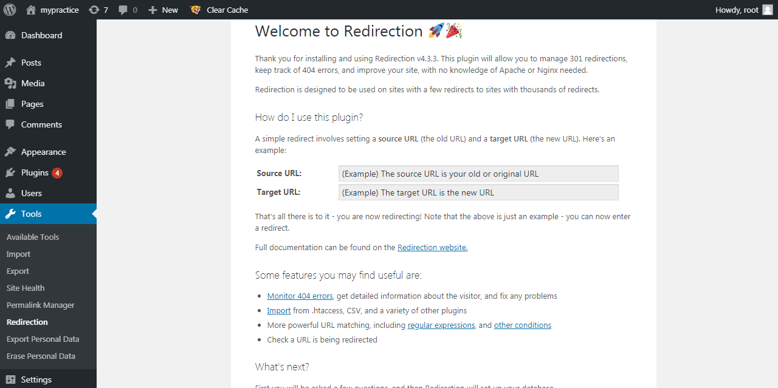Click the What's next? heading

(x=282, y=367)
